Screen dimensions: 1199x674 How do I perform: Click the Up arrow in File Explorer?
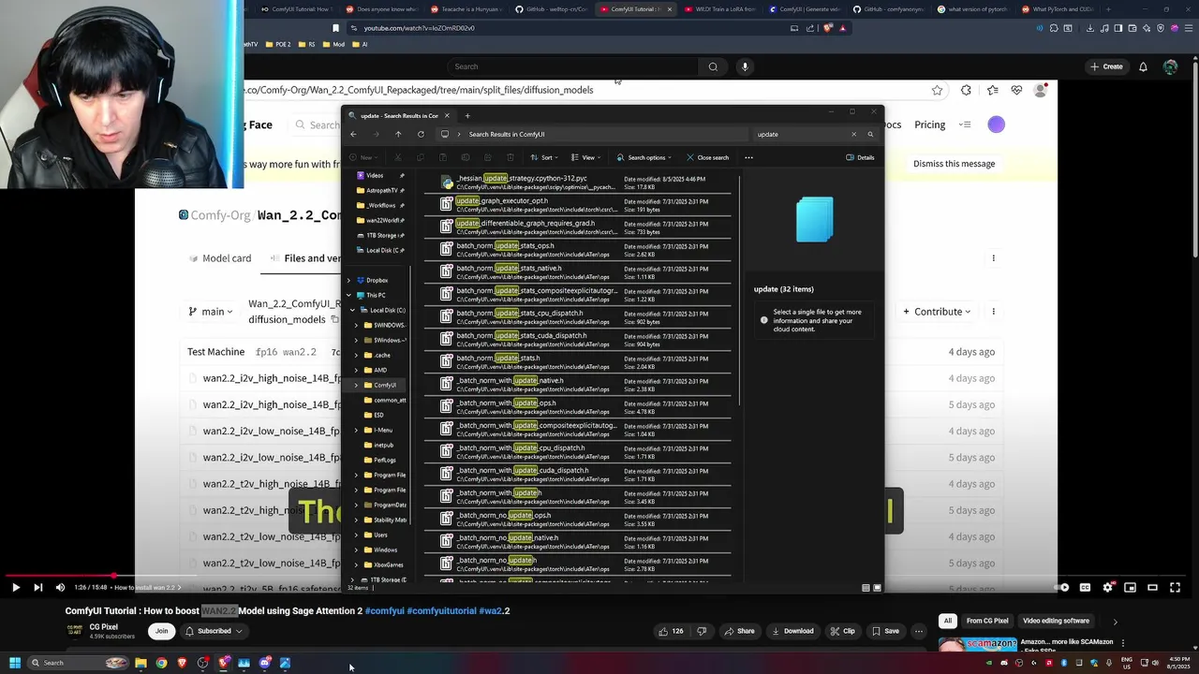398,134
